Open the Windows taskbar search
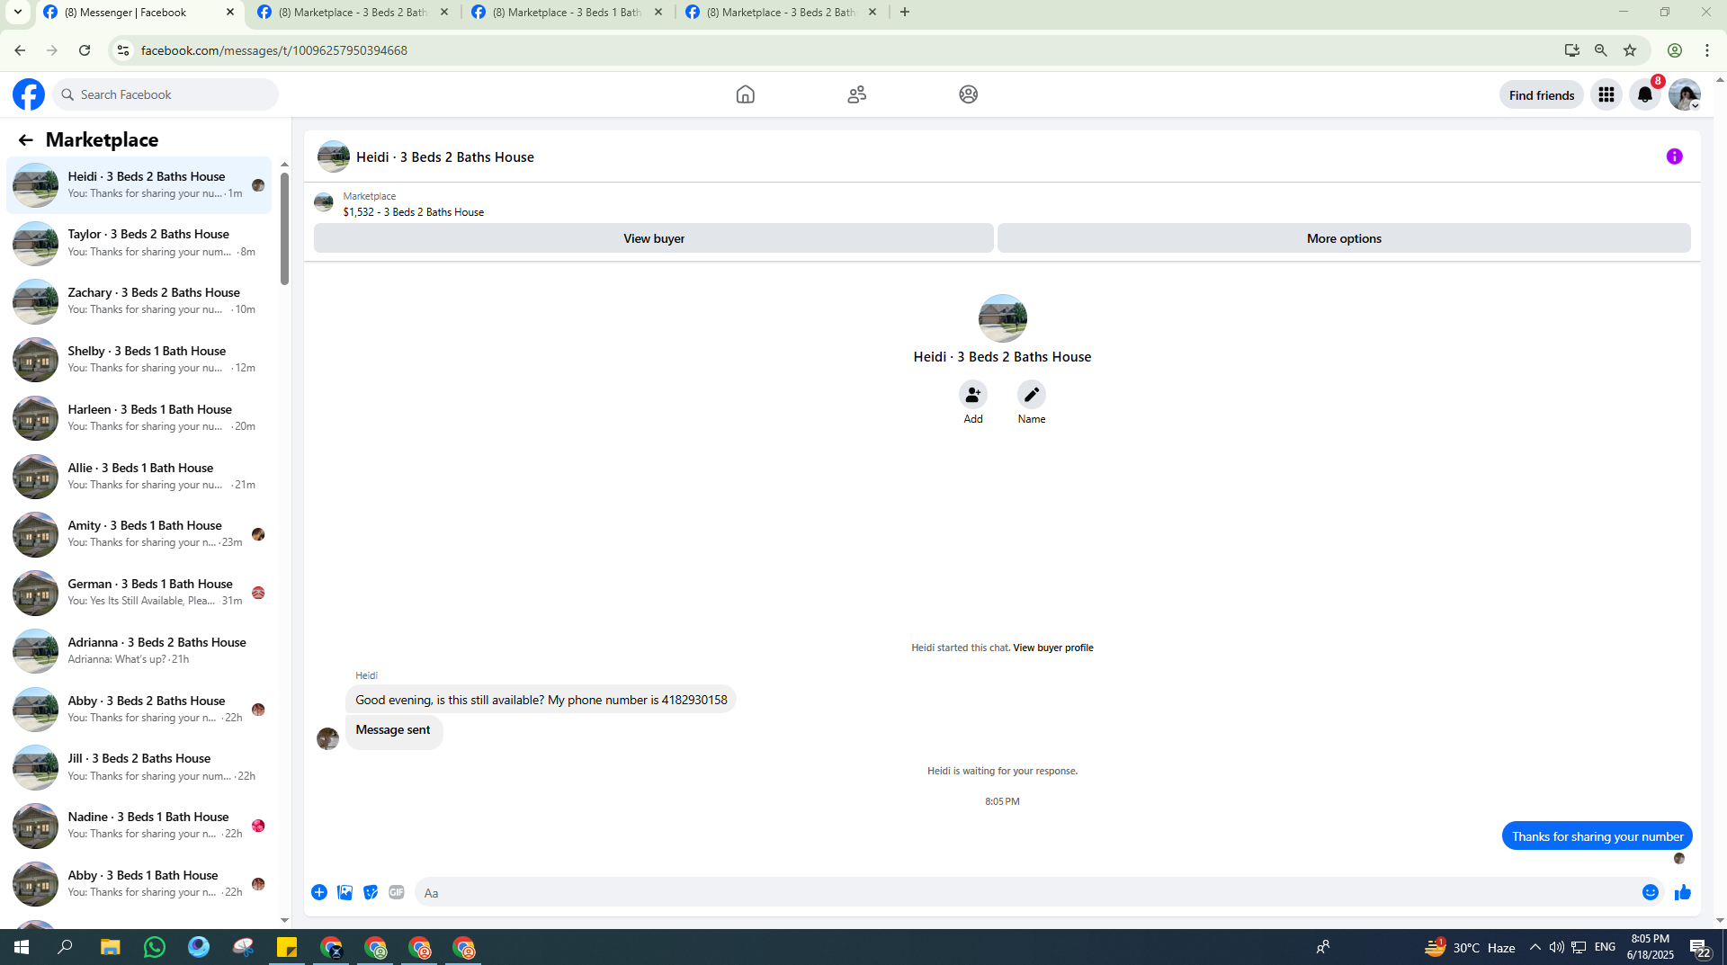 click(x=65, y=947)
